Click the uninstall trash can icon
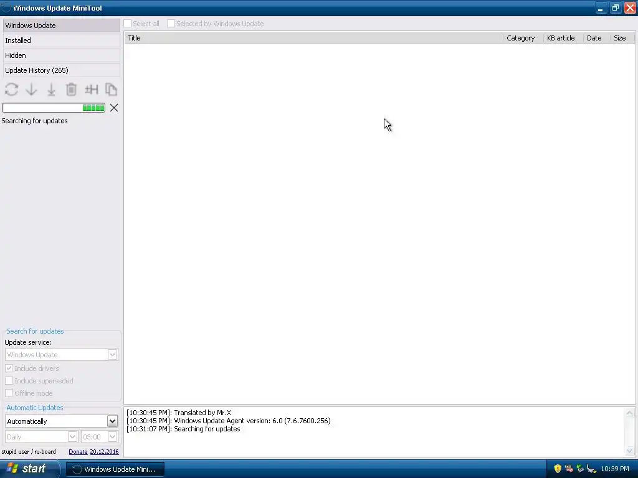 click(x=71, y=90)
